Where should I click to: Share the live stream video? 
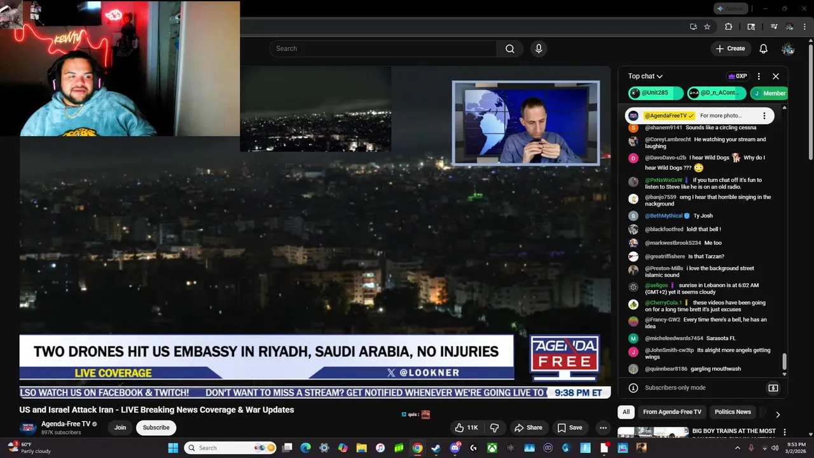click(528, 427)
